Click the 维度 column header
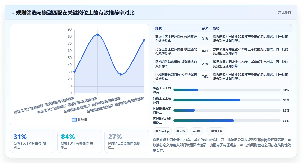 [158, 28]
